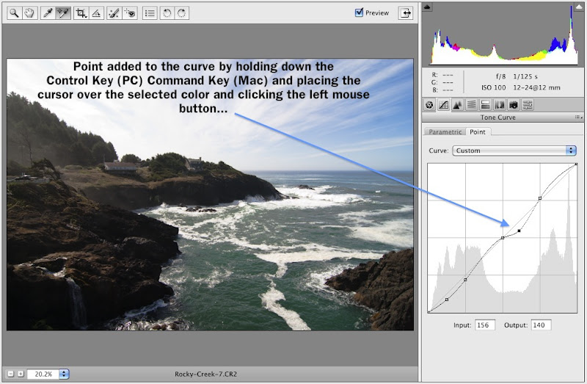Select the Zoom tool

14,12
